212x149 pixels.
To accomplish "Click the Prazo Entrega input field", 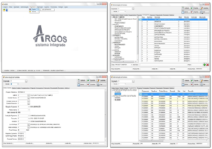I will point(22,130).
